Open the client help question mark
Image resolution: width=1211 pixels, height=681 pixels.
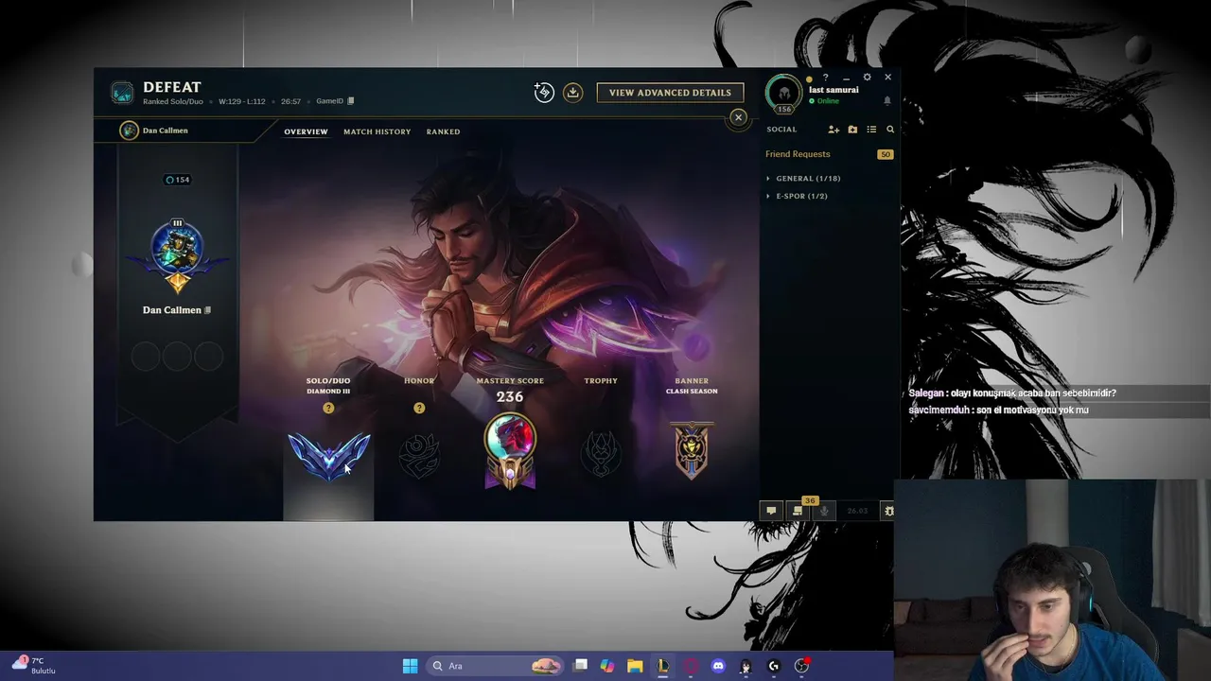pos(825,78)
